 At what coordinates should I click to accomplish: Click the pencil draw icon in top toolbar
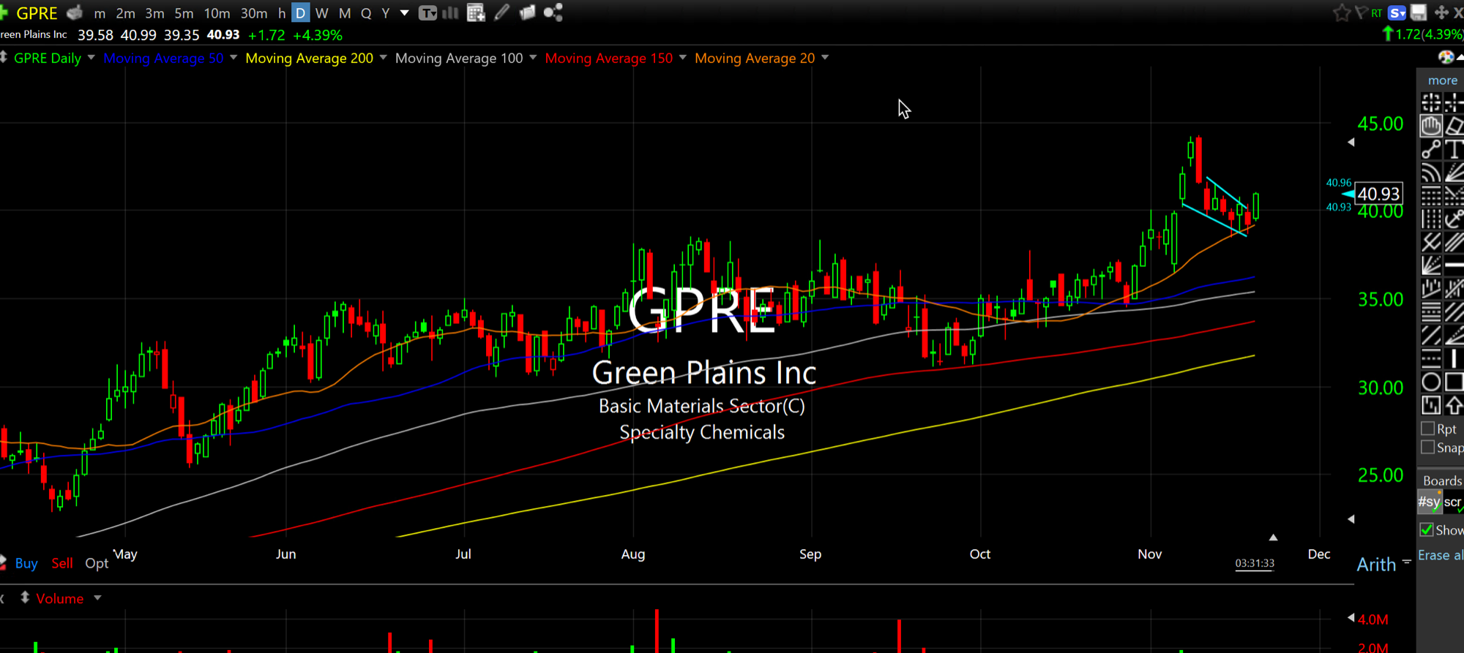pyautogui.click(x=502, y=12)
